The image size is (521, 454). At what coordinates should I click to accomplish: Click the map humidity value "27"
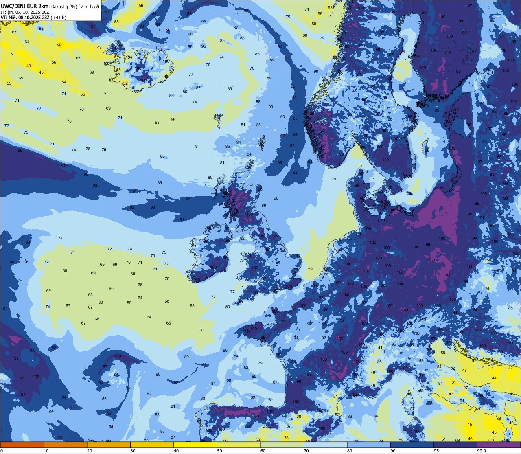click(x=466, y=388)
